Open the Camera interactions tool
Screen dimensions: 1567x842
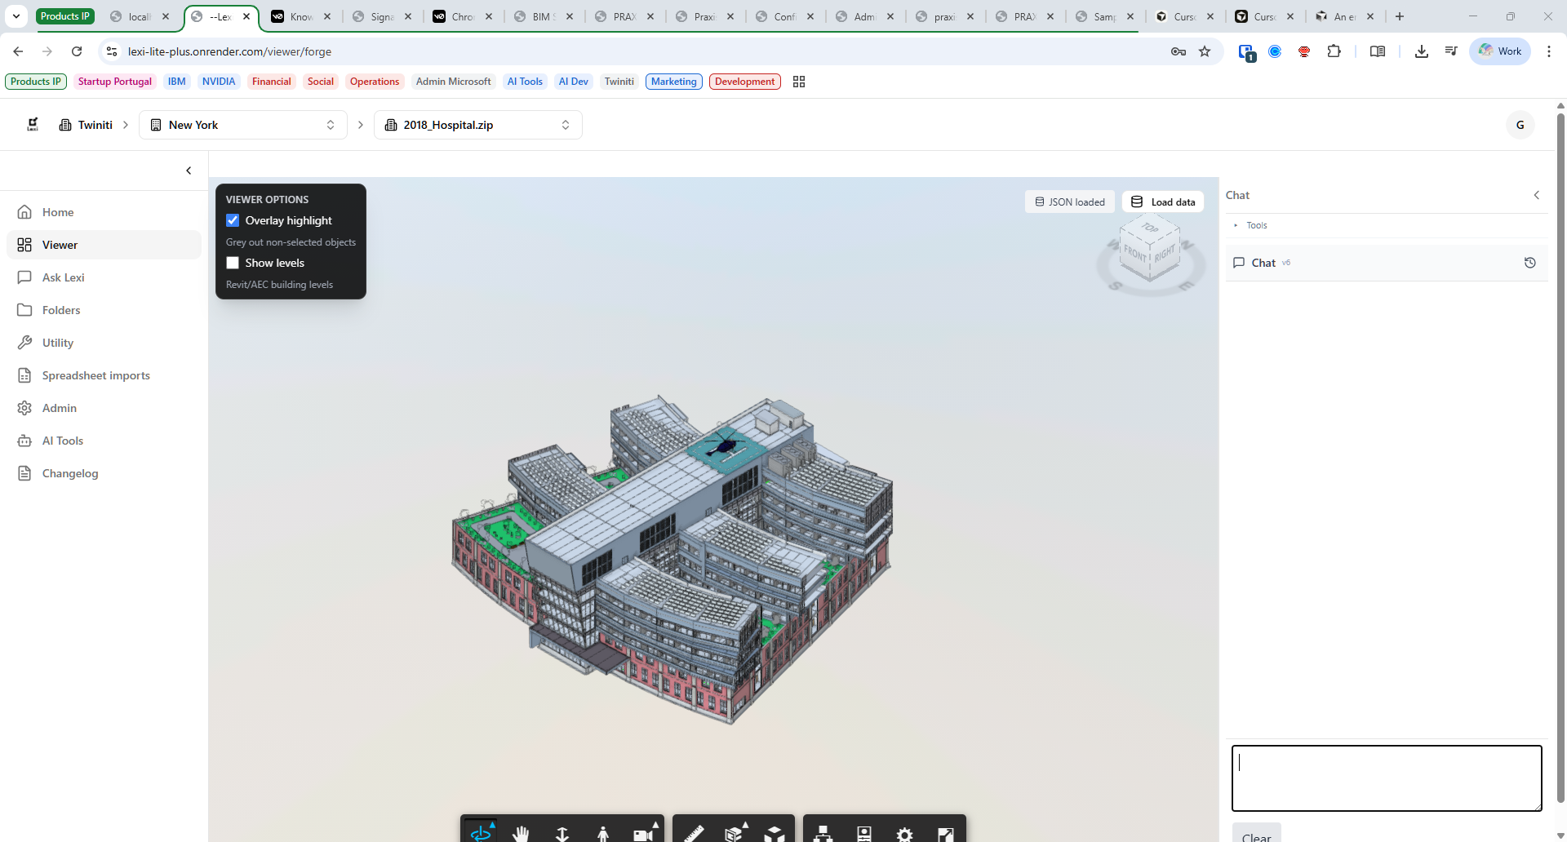pos(644,832)
